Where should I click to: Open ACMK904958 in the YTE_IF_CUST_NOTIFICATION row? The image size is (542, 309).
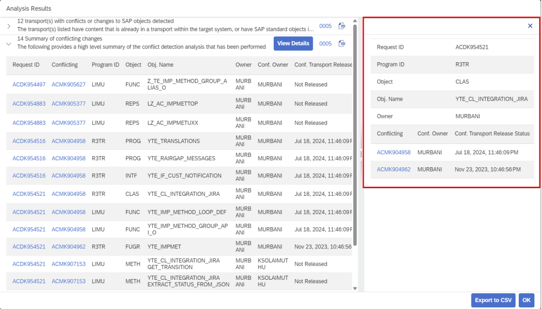point(68,175)
